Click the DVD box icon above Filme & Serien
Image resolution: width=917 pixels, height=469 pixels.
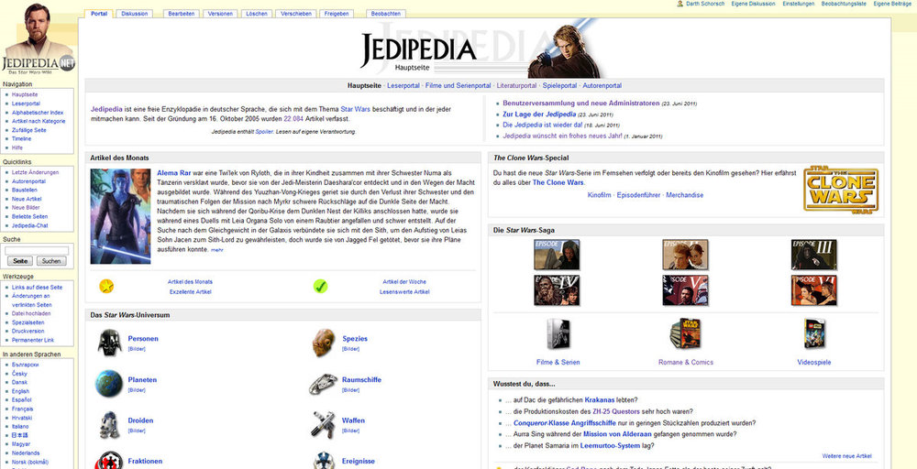pos(558,334)
